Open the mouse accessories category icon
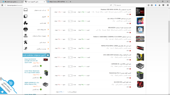The image size is (170, 95). tap(25, 23)
